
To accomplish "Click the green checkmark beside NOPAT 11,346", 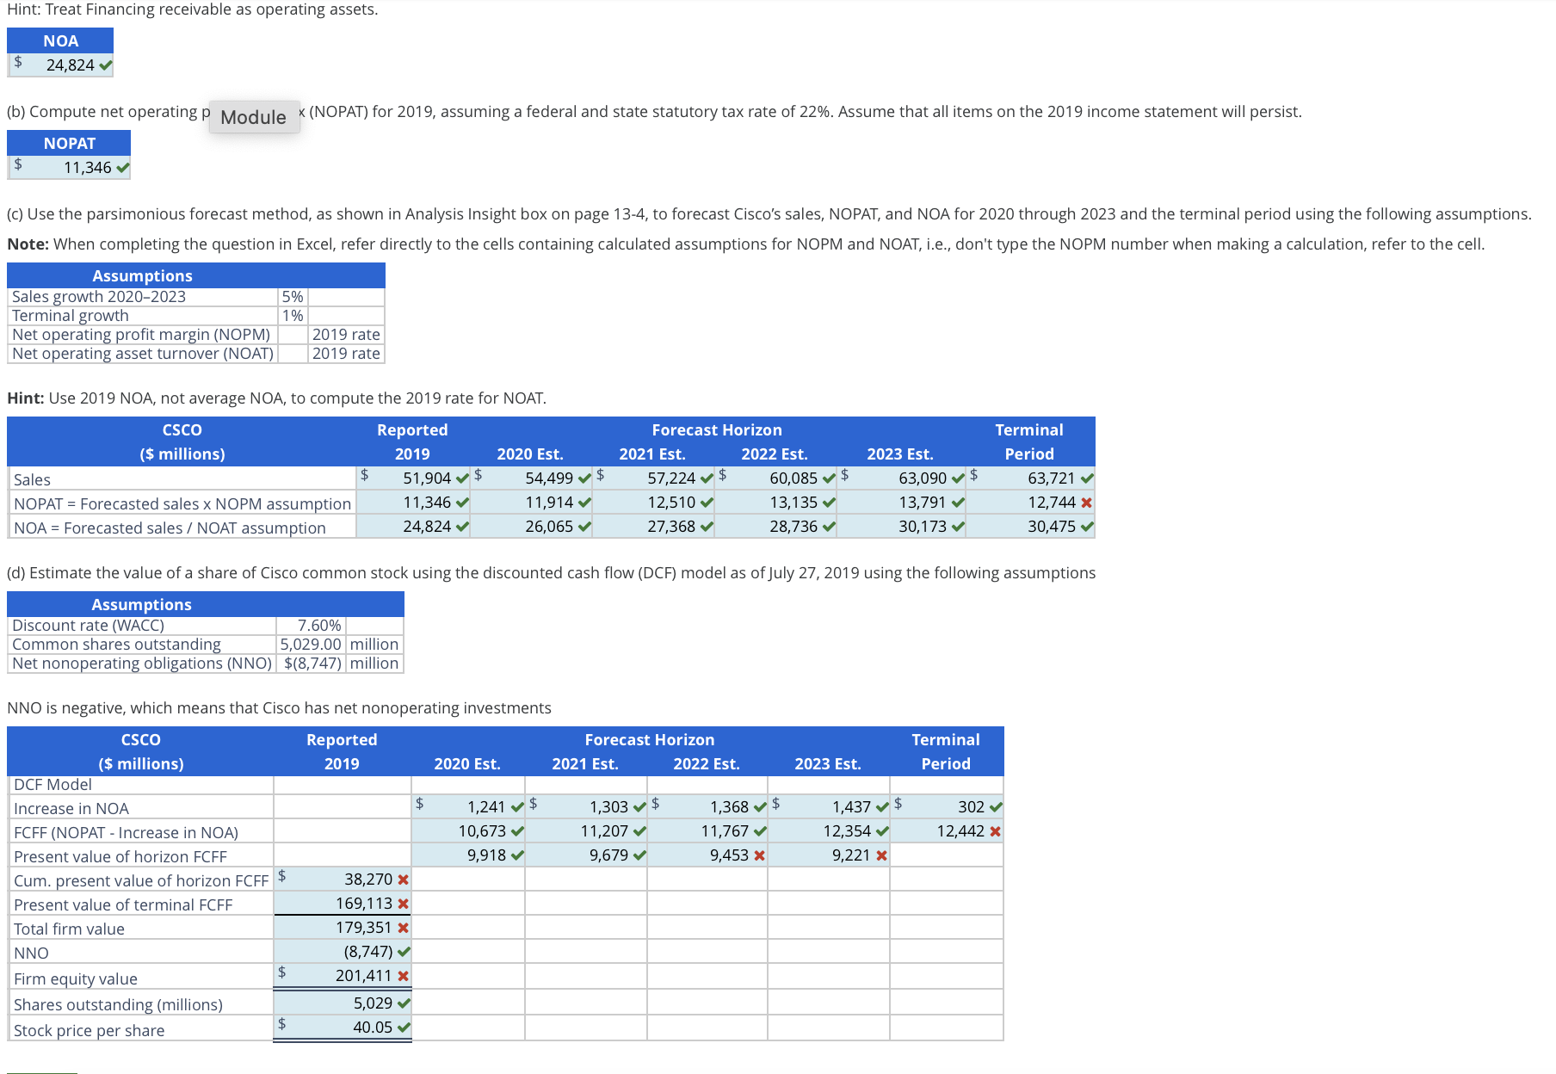I will pyautogui.click(x=121, y=167).
